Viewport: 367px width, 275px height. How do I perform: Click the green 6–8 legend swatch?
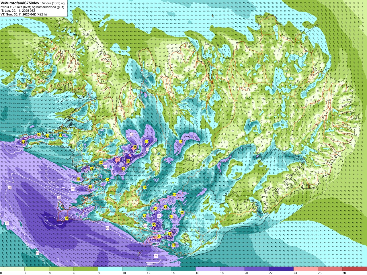[85, 269]
